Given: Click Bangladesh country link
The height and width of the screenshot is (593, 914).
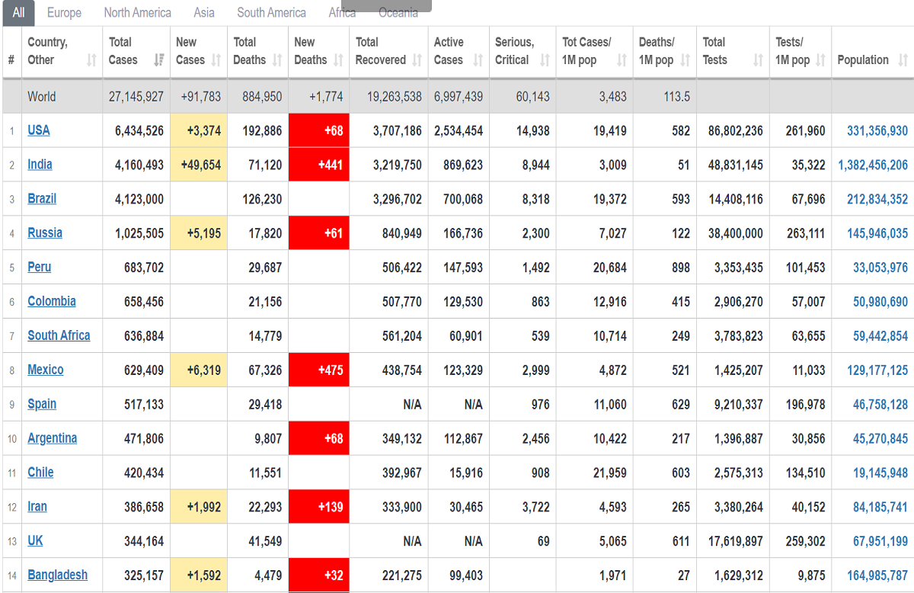Looking at the screenshot, I should point(57,575).
